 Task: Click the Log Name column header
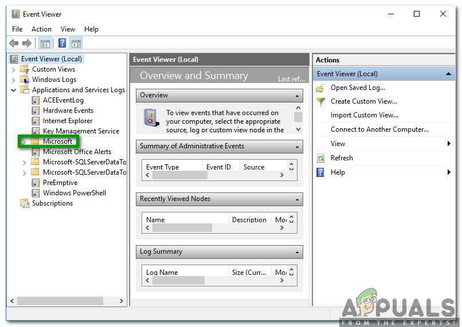click(x=185, y=272)
